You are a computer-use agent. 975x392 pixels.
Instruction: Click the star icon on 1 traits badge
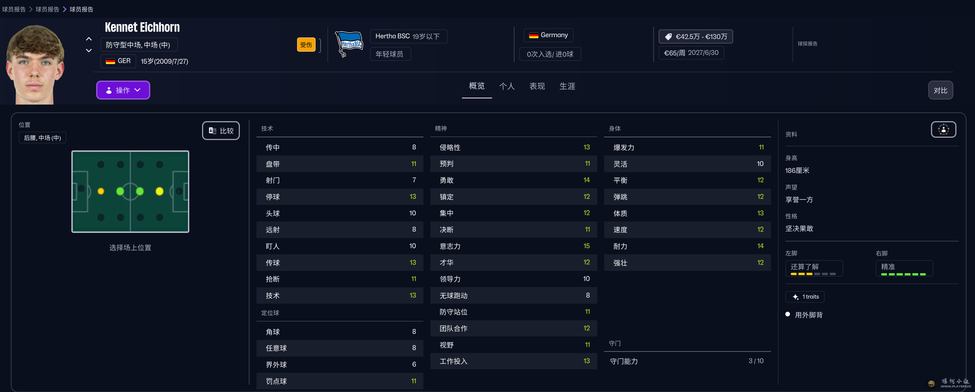795,297
